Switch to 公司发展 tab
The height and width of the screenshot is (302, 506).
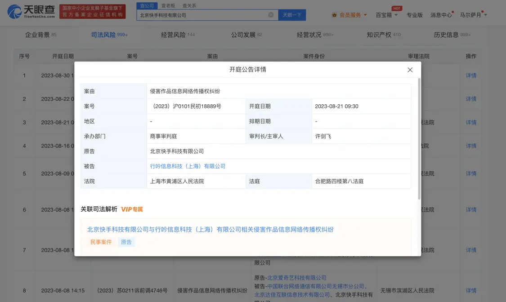click(246, 35)
